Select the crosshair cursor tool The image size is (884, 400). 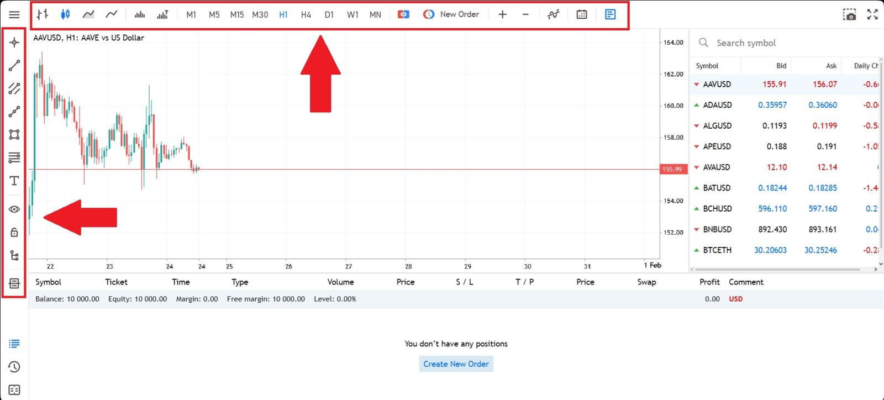[x=14, y=43]
